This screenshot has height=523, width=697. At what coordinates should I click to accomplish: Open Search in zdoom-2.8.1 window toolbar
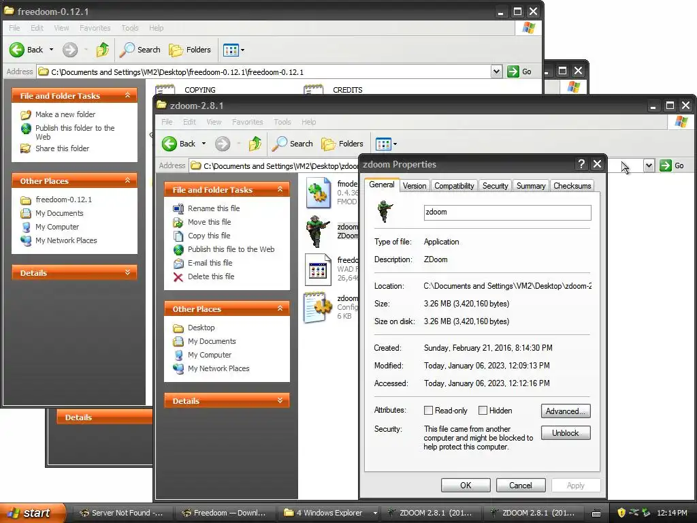click(293, 144)
